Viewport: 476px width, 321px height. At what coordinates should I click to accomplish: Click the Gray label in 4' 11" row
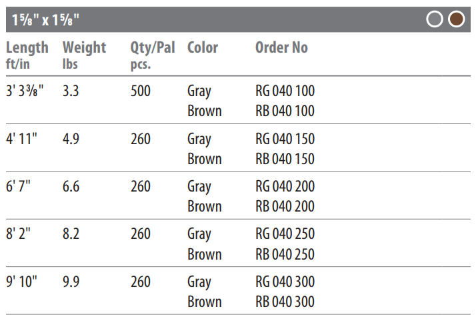[x=199, y=140]
